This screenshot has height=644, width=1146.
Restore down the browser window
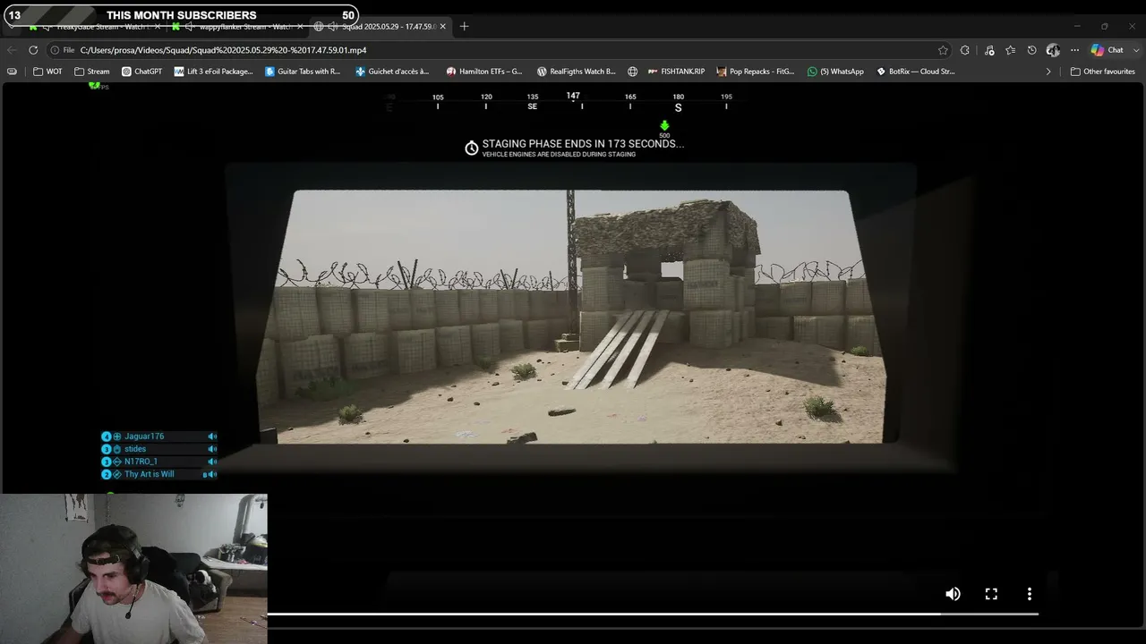click(x=1104, y=26)
